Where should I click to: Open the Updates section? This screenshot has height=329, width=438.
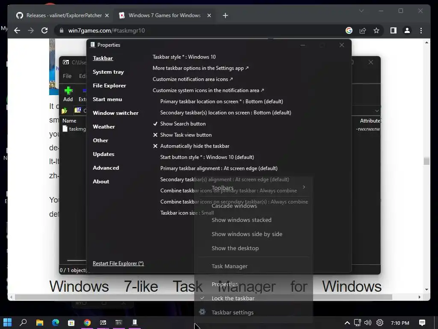click(x=104, y=154)
